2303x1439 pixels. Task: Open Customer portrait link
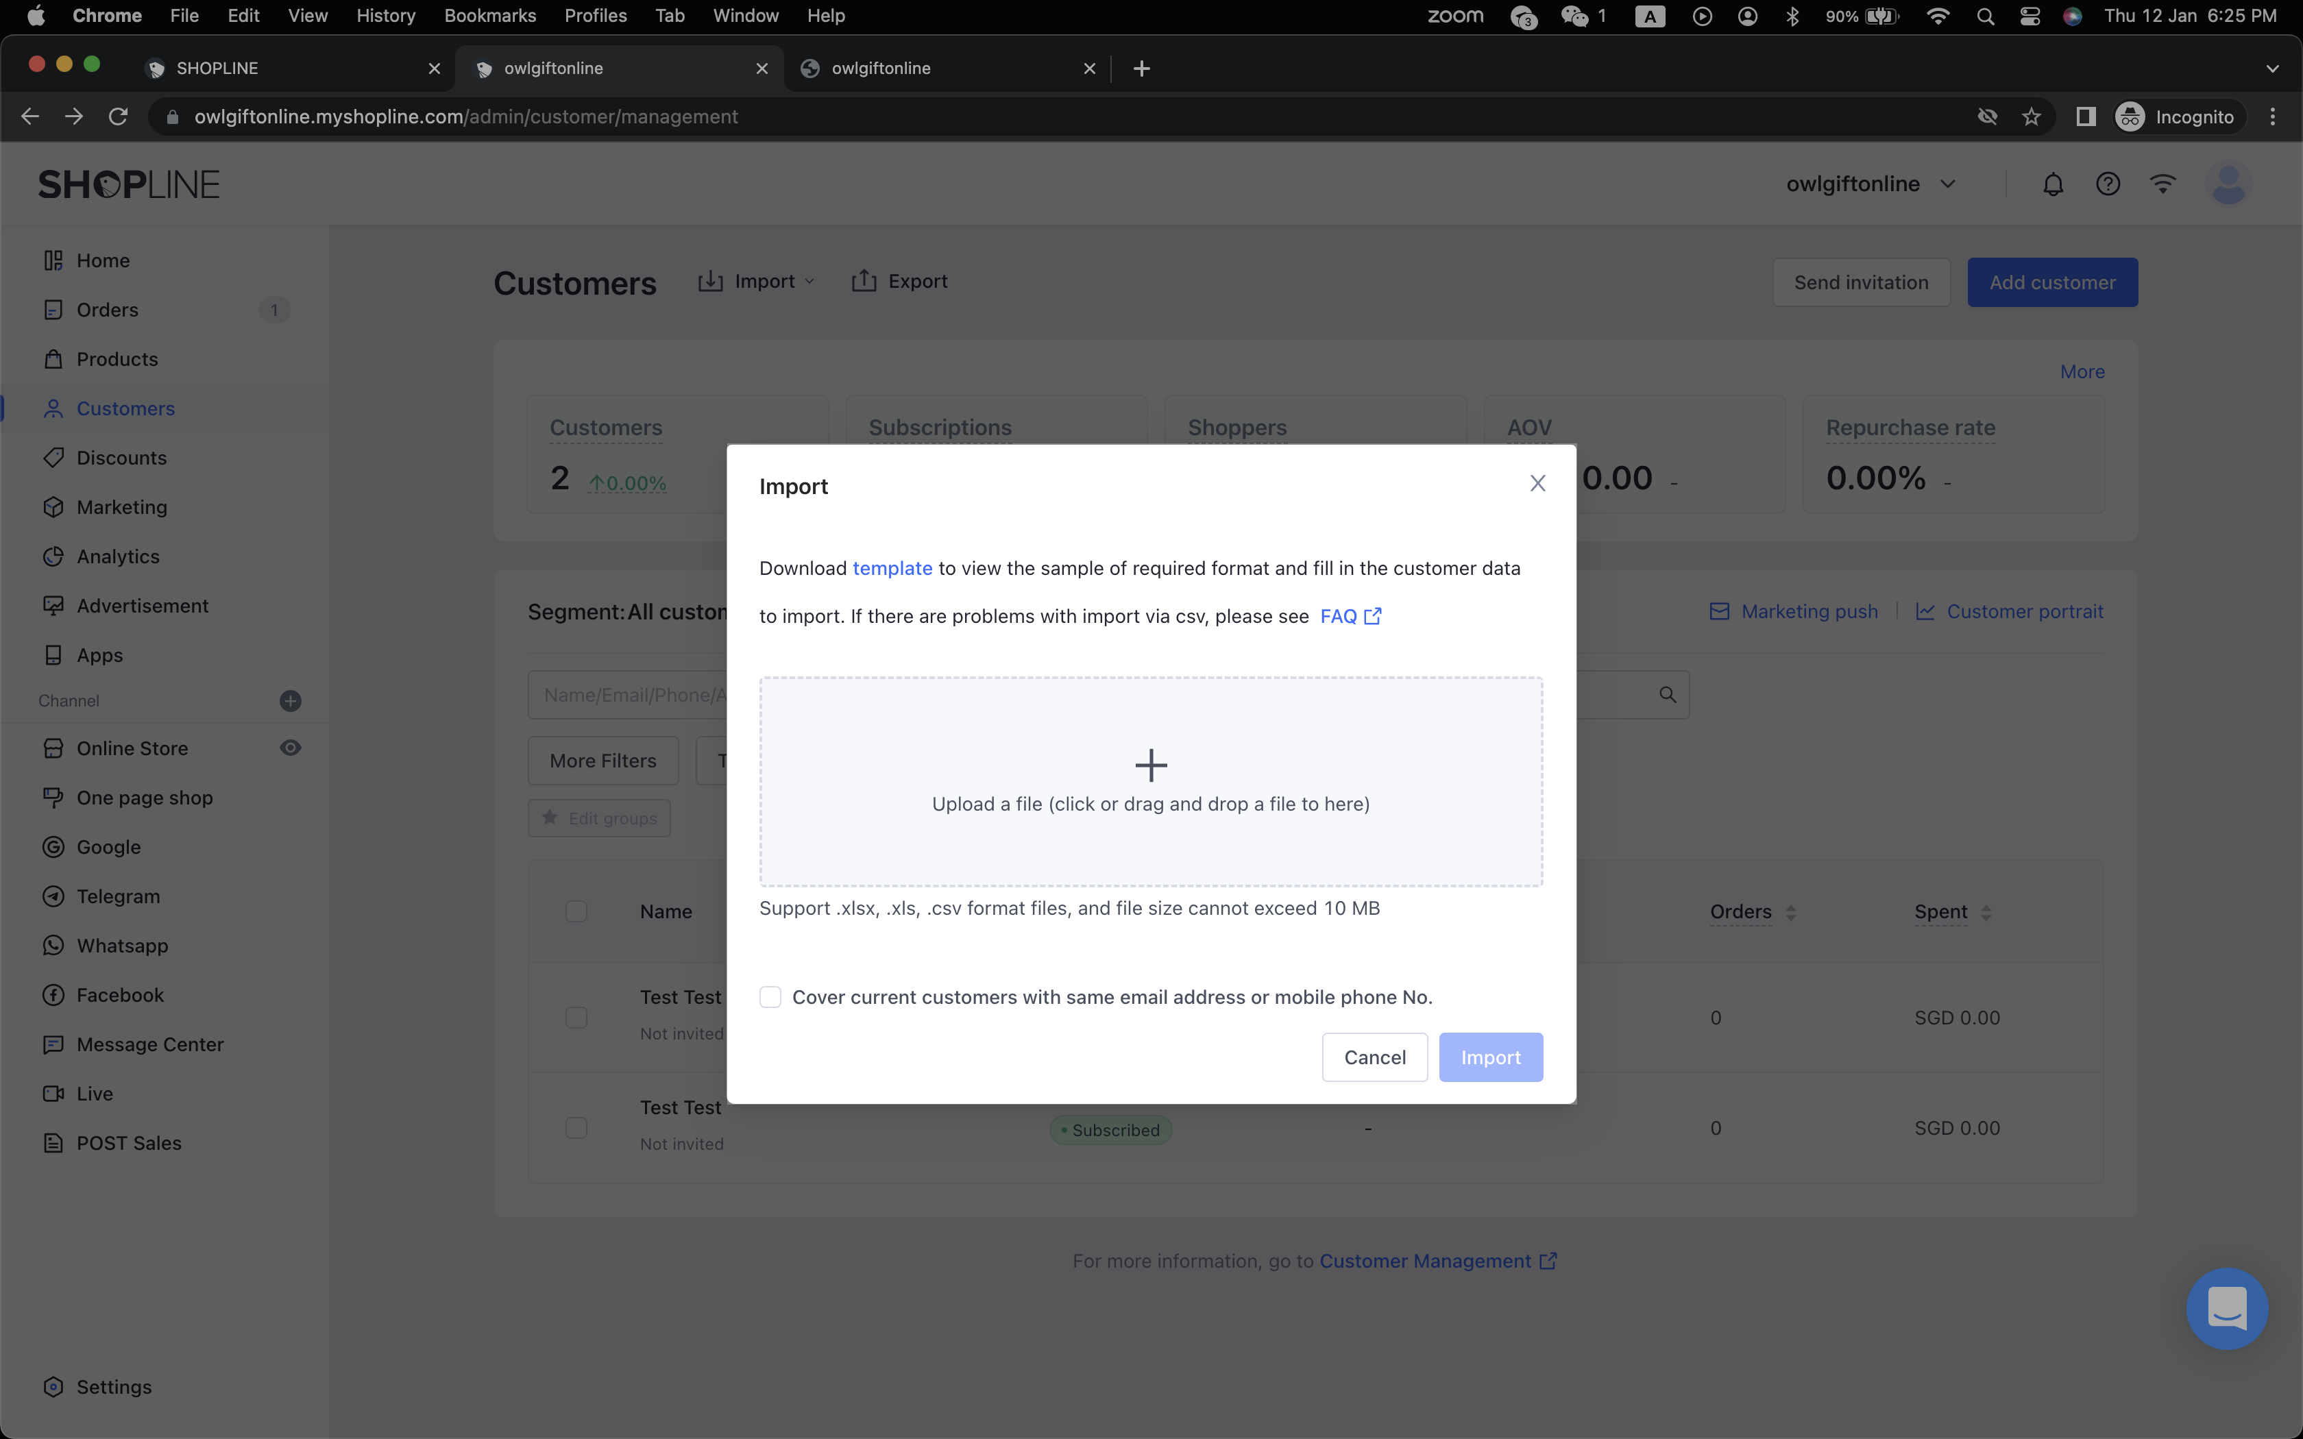click(2009, 611)
